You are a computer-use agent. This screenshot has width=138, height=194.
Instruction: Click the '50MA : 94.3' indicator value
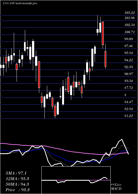point(17,184)
